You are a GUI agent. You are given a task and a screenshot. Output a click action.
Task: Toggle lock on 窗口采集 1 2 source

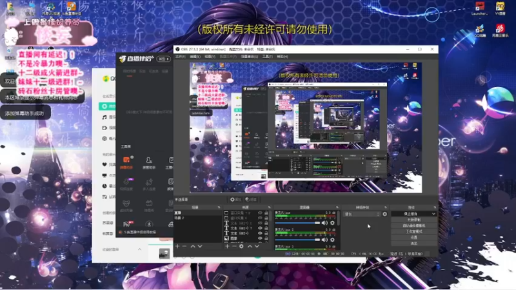266,213
